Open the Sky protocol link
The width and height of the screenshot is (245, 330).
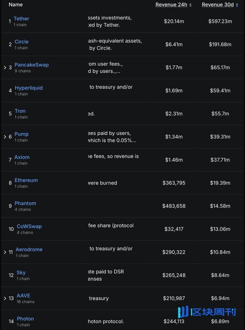[x=21, y=273]
